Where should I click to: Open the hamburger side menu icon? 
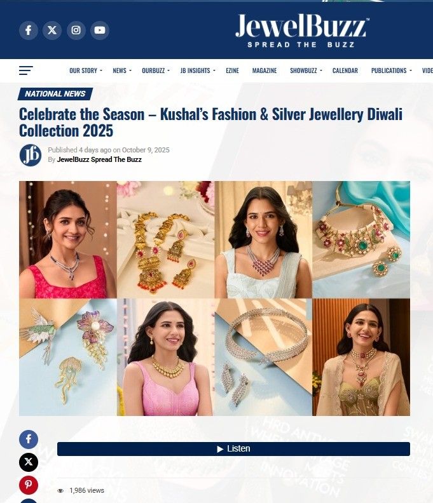coord(26,70)
